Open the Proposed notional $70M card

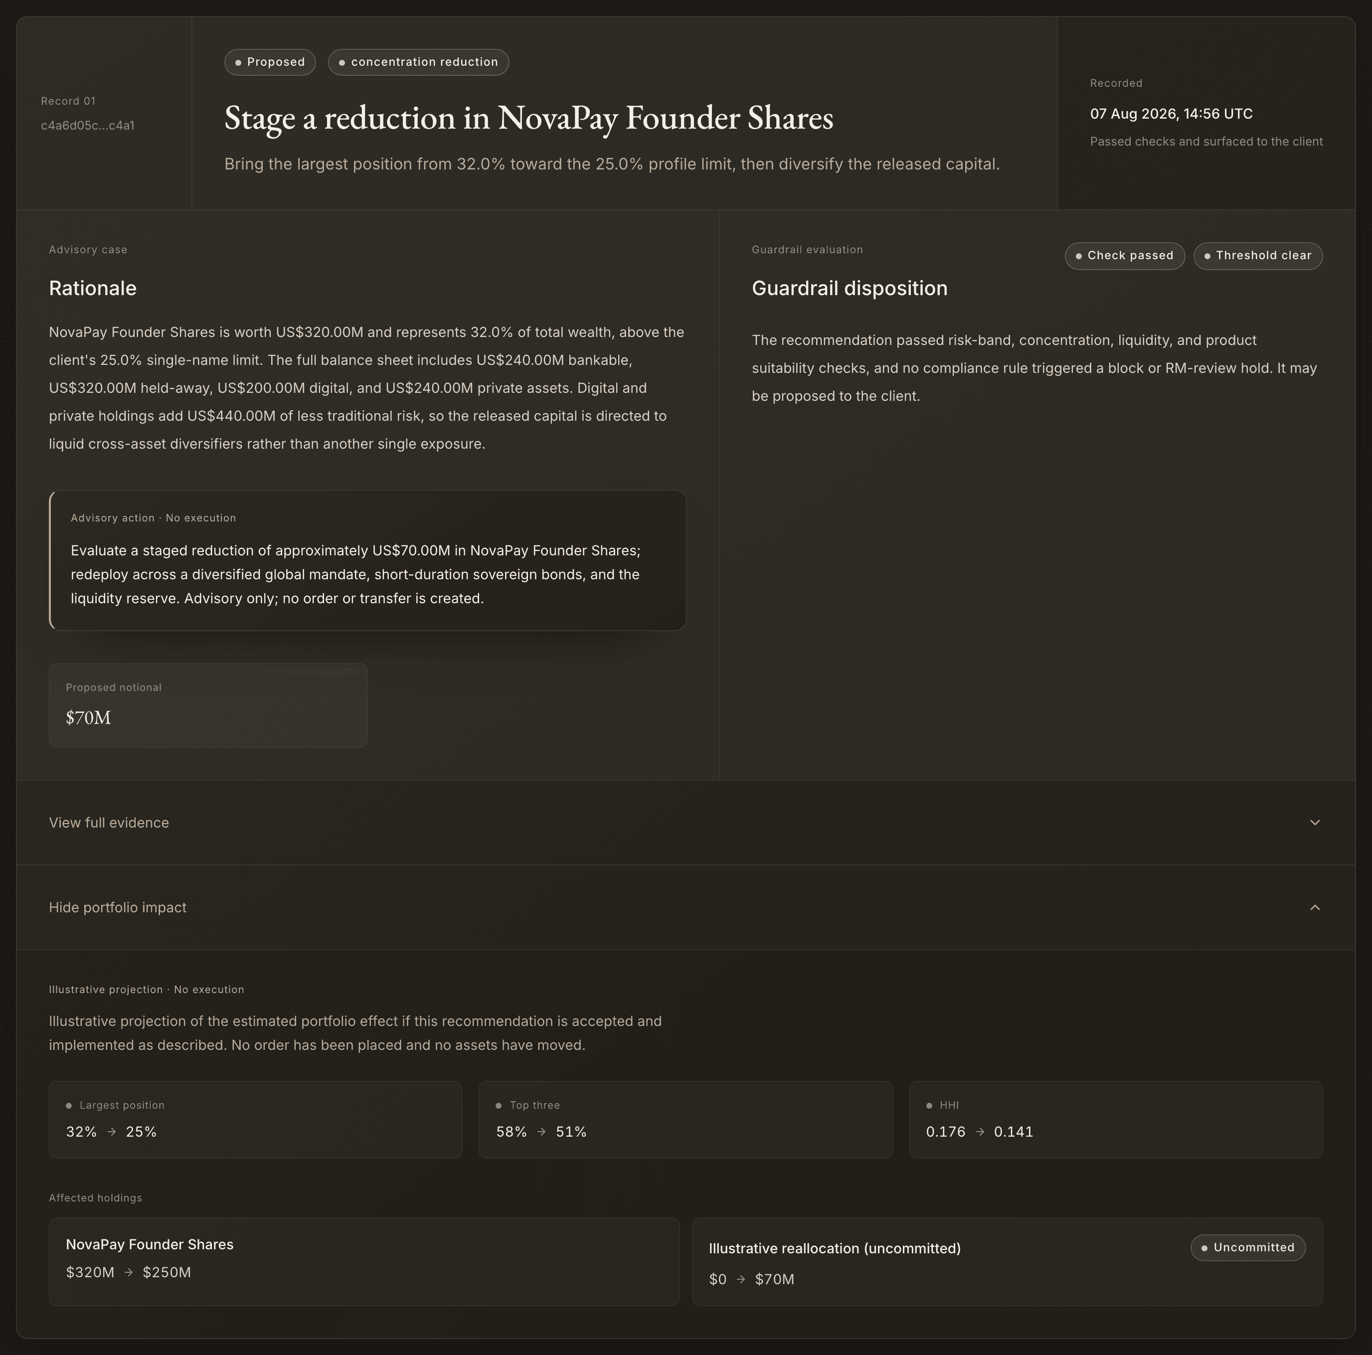click(x=208, y=705)
